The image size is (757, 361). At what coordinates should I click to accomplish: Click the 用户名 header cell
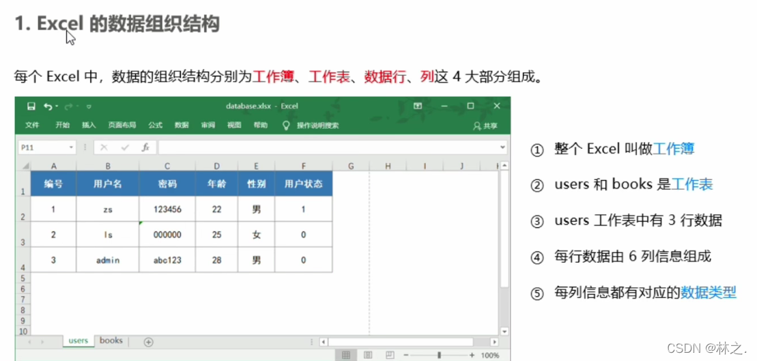(x=108, y=184)
